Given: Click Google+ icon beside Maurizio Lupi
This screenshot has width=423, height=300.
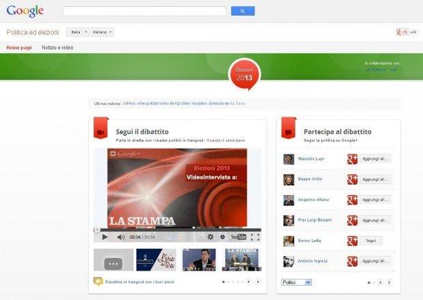Looking at the screenshot, I should pos(352,159).
